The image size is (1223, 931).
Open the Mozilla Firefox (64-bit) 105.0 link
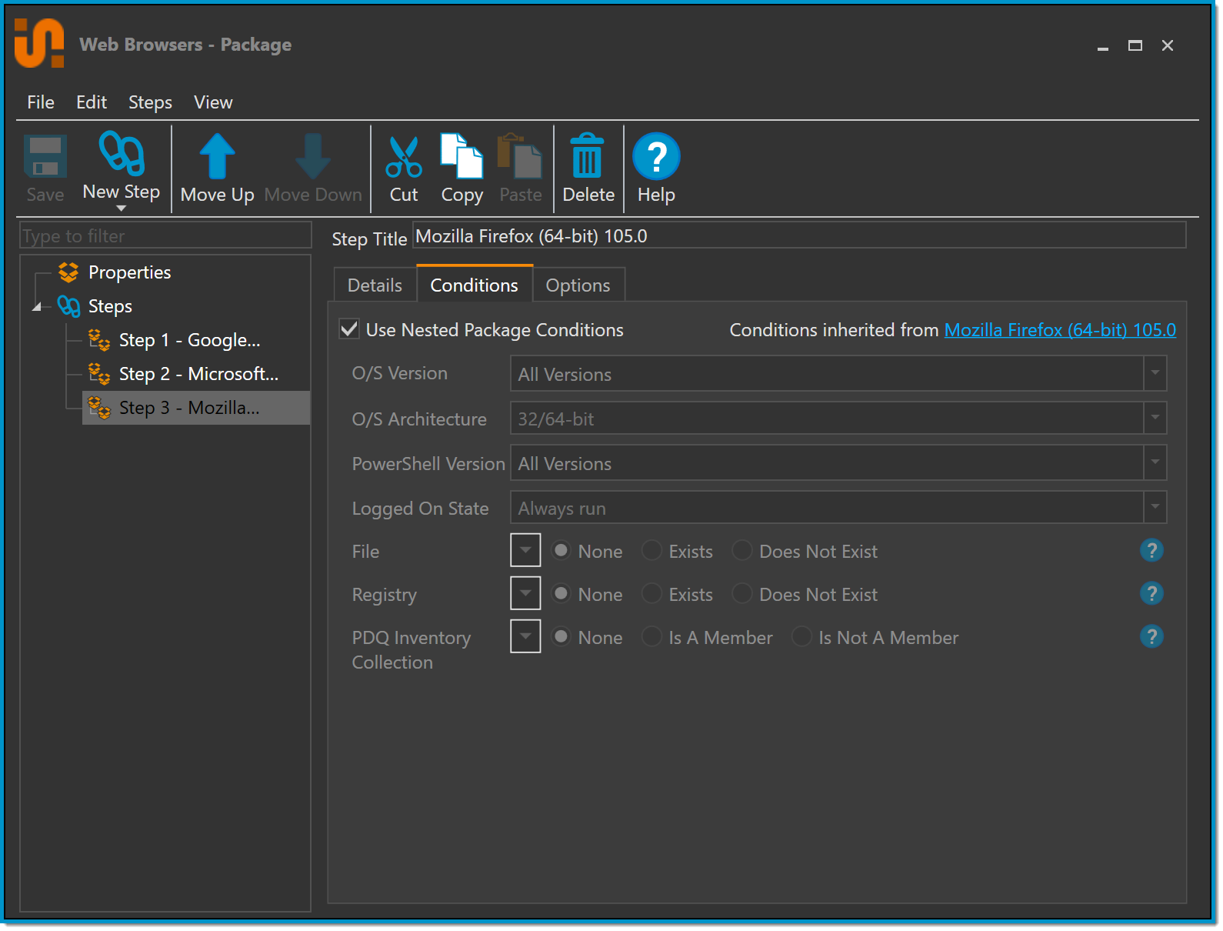(1060, 330)
